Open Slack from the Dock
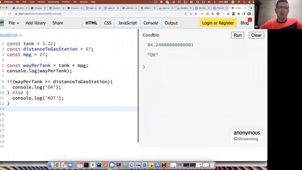 coord(64,165)
